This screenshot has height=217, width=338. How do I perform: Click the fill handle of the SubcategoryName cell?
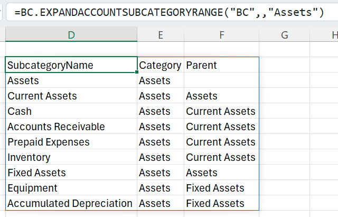[137, 72]
